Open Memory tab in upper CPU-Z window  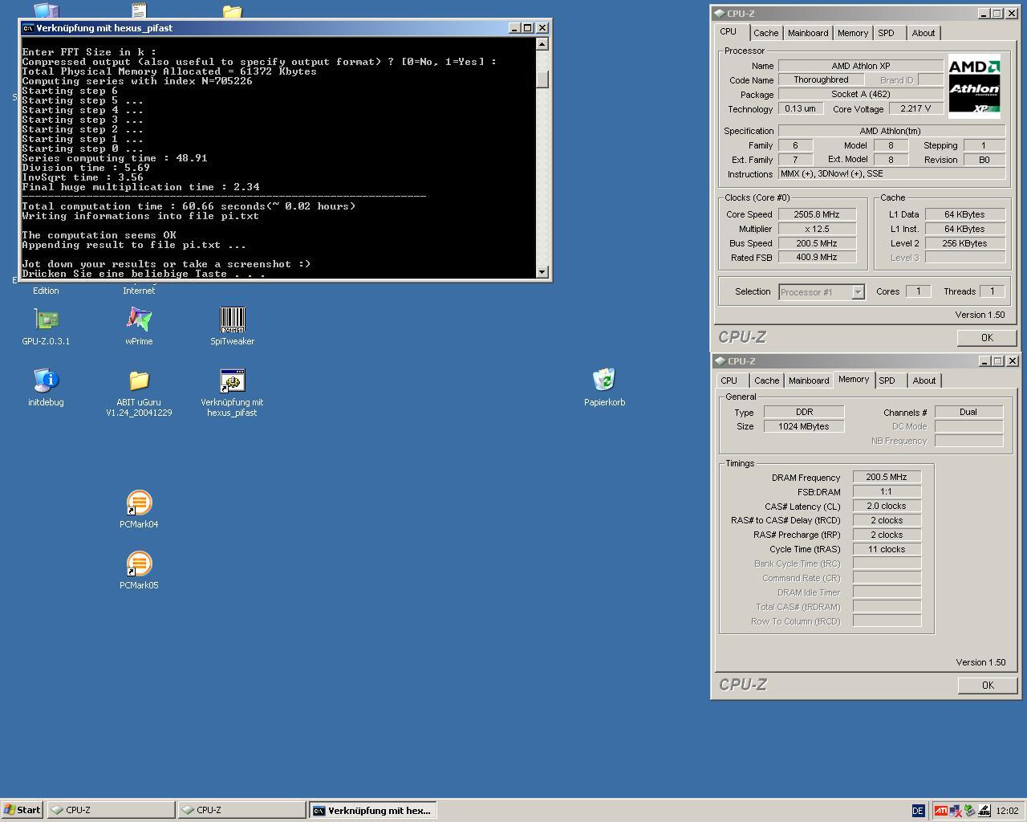point(852,33)
